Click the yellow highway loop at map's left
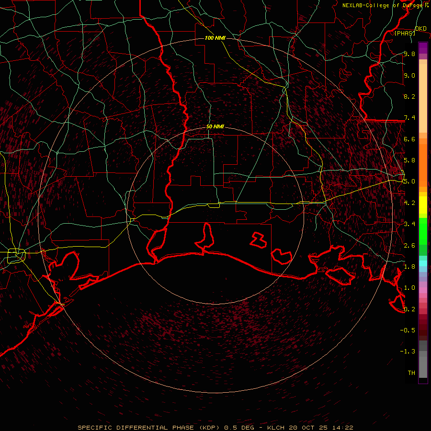 (16, 256)
